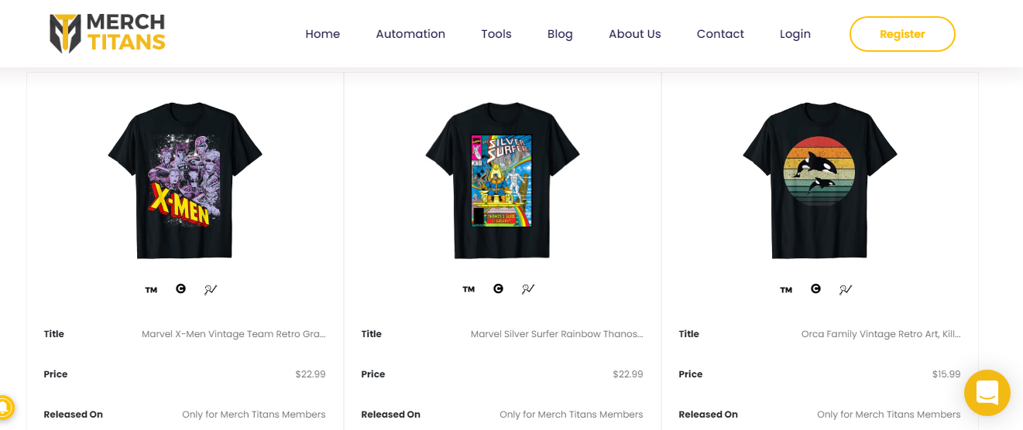Open the Automation menu item
The image size is (1023, 430).
click(x=410, y=34)
